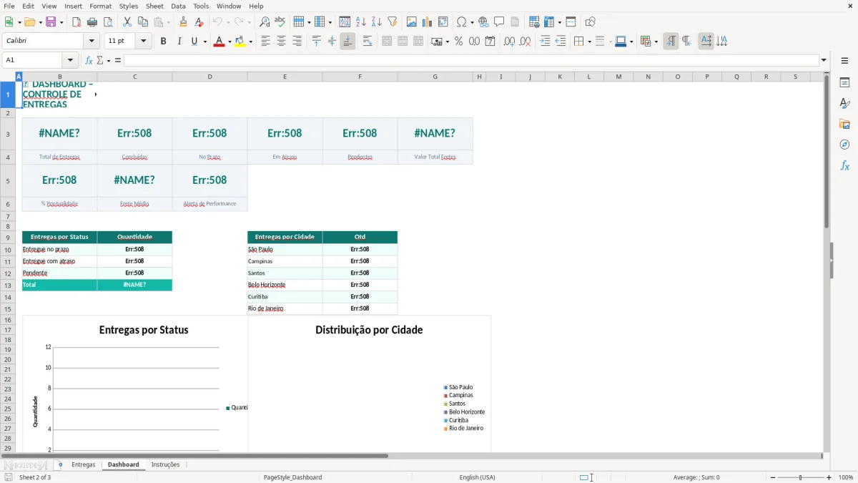This screenshot has width=858, height=483.
Task: Open the Format menu
Action: click(x=100, y=6)
